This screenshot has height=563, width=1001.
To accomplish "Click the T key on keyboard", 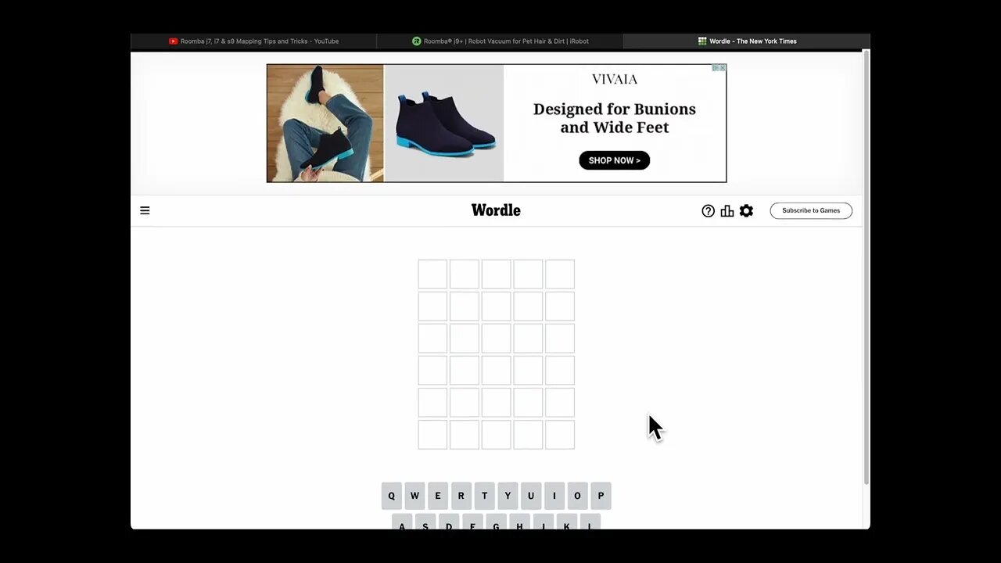I will pyautogui.click(x=484, y=496).
